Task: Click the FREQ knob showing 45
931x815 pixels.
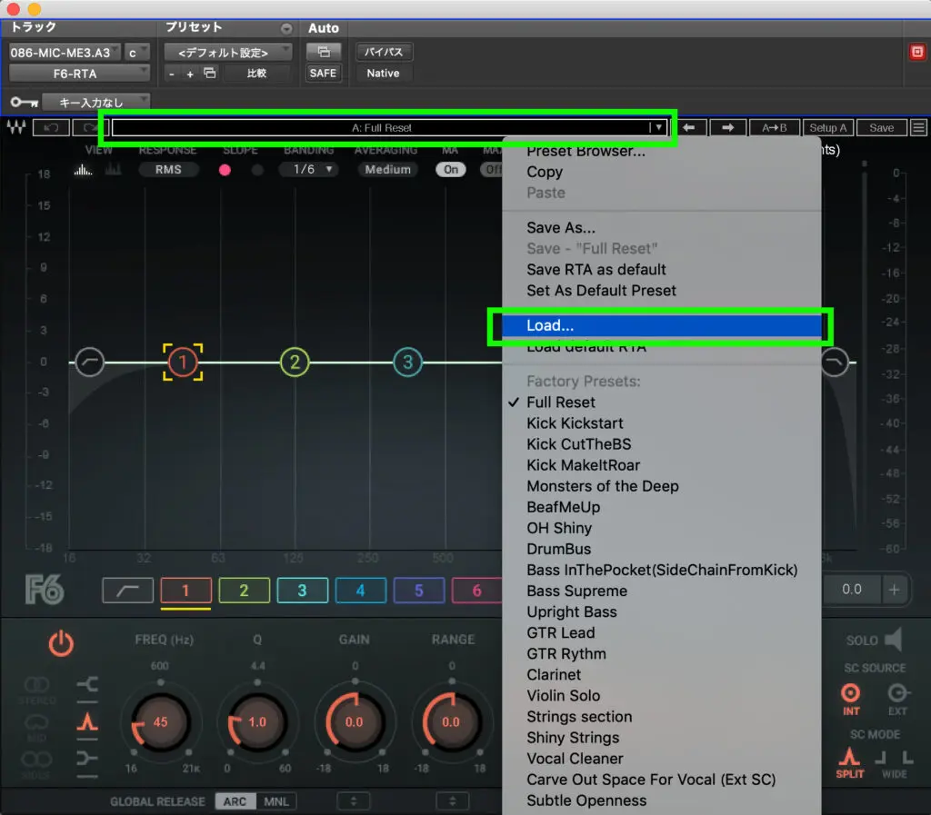Action: pos(160,721)
